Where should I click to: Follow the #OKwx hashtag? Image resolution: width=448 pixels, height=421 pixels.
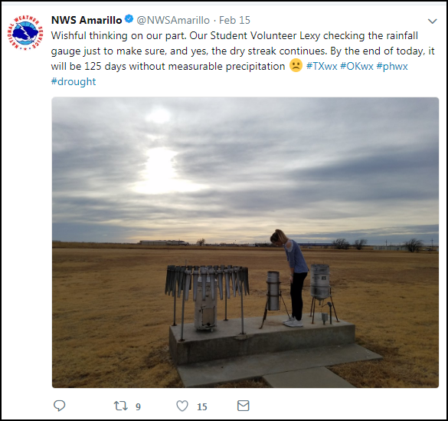[x=357, y=66]
